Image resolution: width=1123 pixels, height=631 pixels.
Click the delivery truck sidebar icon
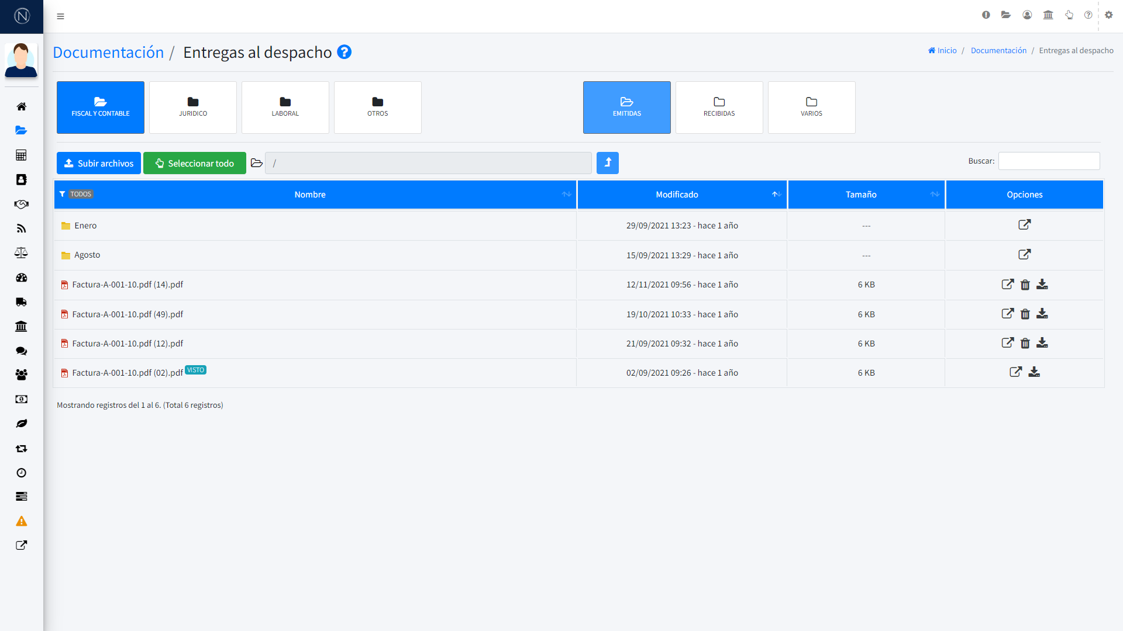(x=21, y=302)
